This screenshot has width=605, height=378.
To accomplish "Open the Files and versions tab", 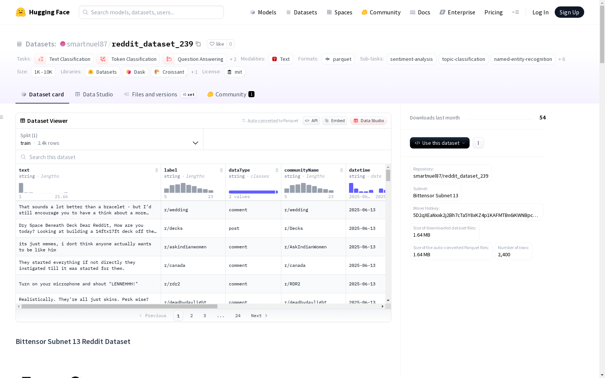I will point(160,94).
